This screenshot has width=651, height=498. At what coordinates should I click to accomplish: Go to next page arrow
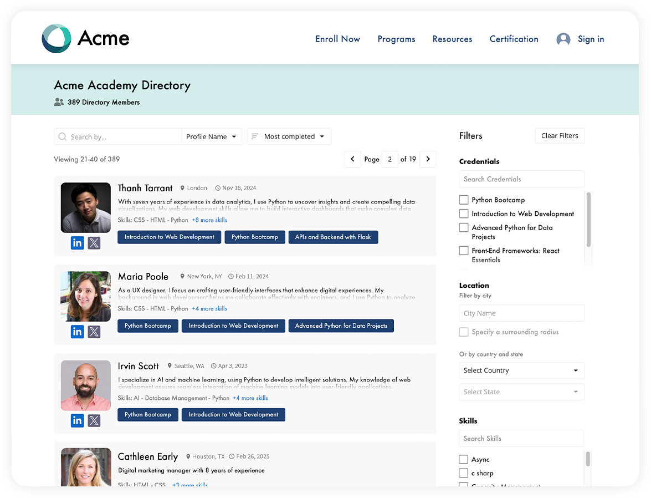(x=428, y=159)
